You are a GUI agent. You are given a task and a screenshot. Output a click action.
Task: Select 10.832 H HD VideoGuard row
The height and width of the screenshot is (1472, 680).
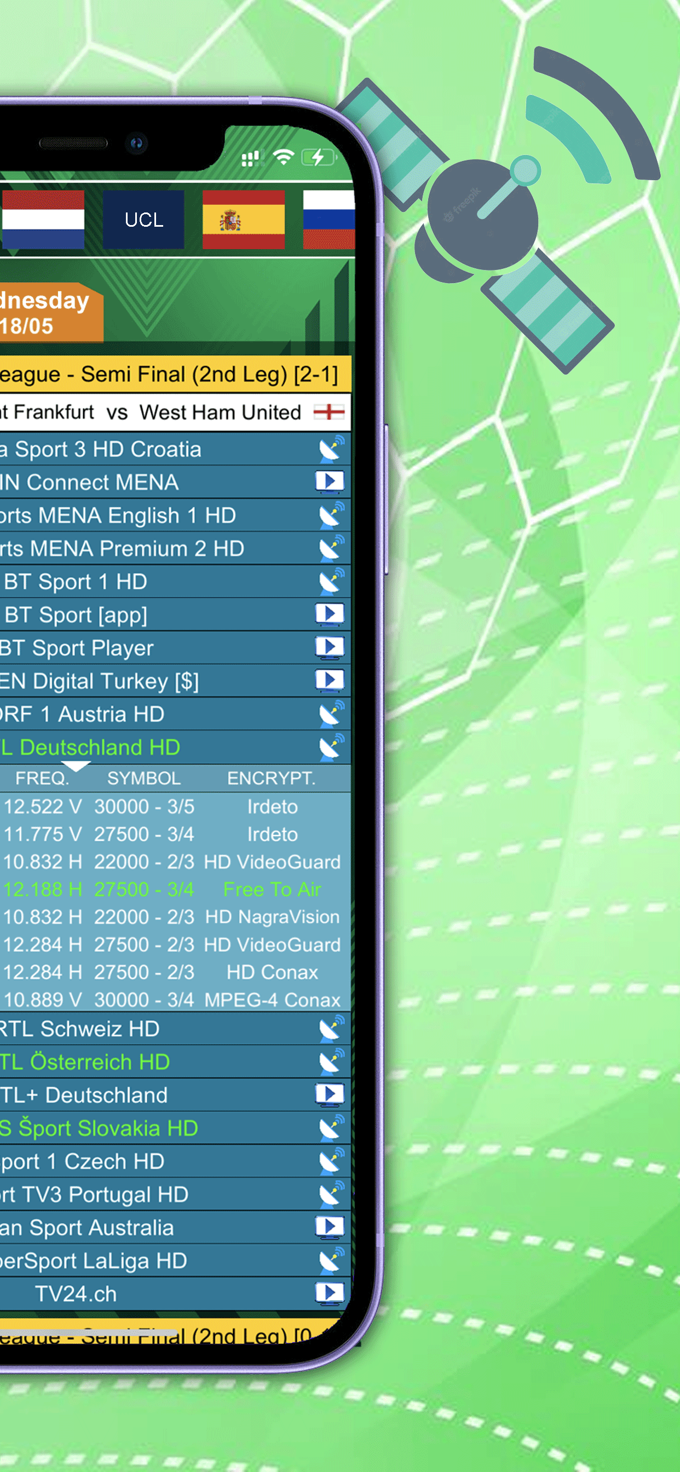[x=175, y=862]
